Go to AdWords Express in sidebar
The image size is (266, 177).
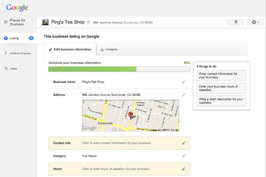[20, 53]
